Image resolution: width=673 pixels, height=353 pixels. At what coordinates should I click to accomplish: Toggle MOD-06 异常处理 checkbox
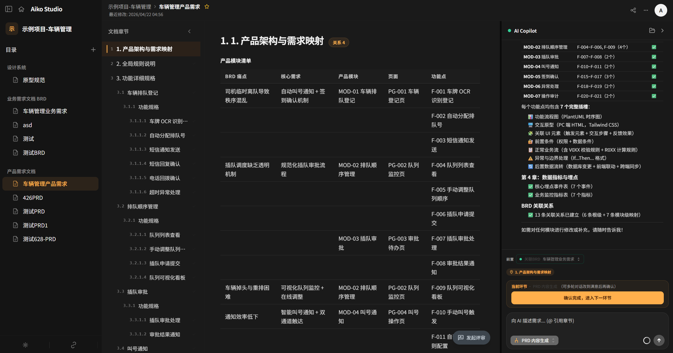[x=654, y=86]
